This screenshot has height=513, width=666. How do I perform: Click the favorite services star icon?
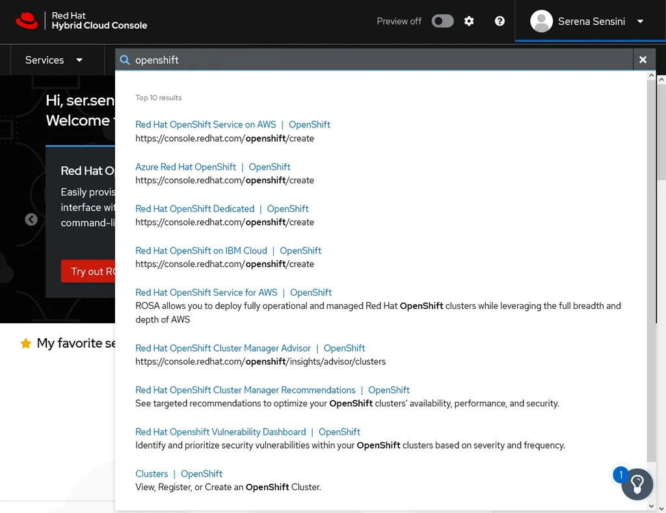tap(26, 343)
